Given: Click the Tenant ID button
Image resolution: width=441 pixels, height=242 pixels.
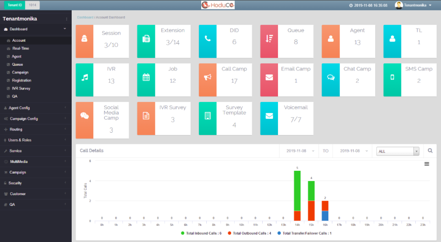Looking at the screenshot, I should pos(14,5).
